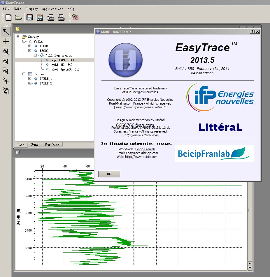Collapse the Survey tree node
The width and height of the screenshot is (270, 277).
tap(18, 37)
